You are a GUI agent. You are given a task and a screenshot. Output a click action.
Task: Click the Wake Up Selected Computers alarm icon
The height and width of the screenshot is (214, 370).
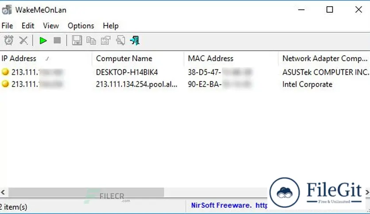[x=9, y=41]
